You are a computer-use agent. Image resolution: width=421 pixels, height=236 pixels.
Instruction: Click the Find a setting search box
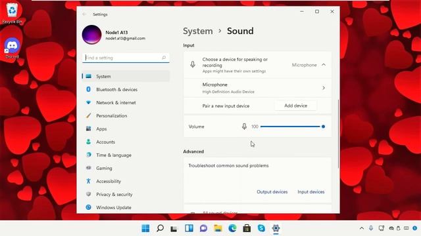(126, 58)
